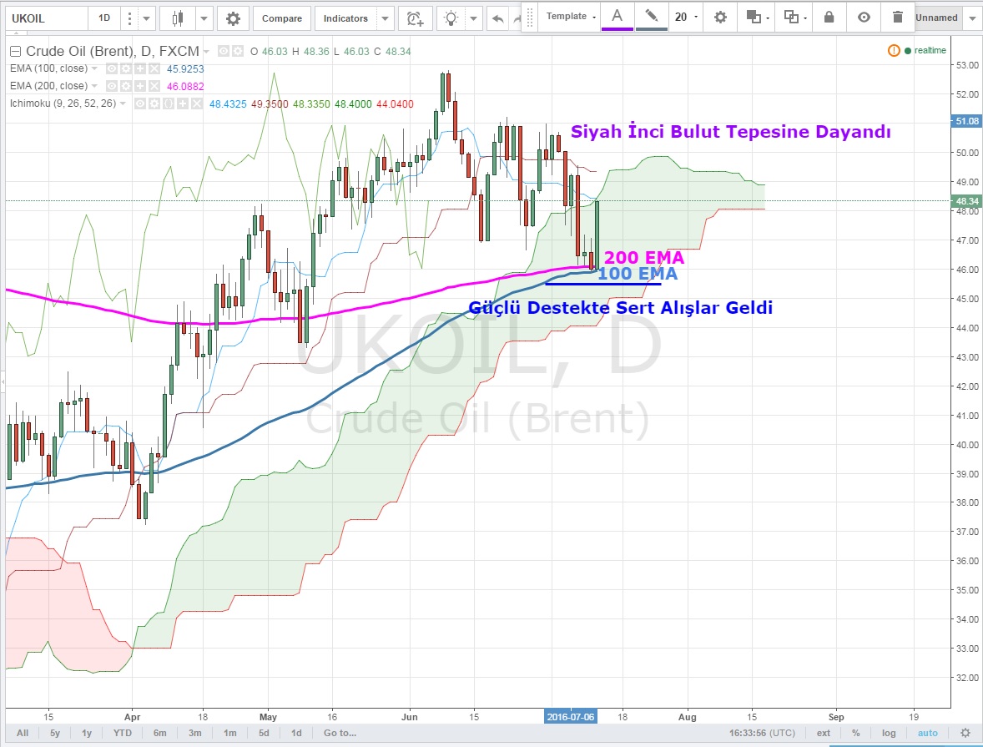
Task: Click the Go to... button
Action: tap(340, 733)
